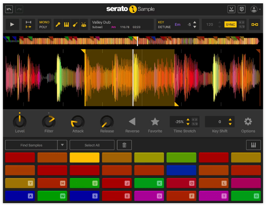Click the Filter knob
266x205 pixels.
[49, 121]
